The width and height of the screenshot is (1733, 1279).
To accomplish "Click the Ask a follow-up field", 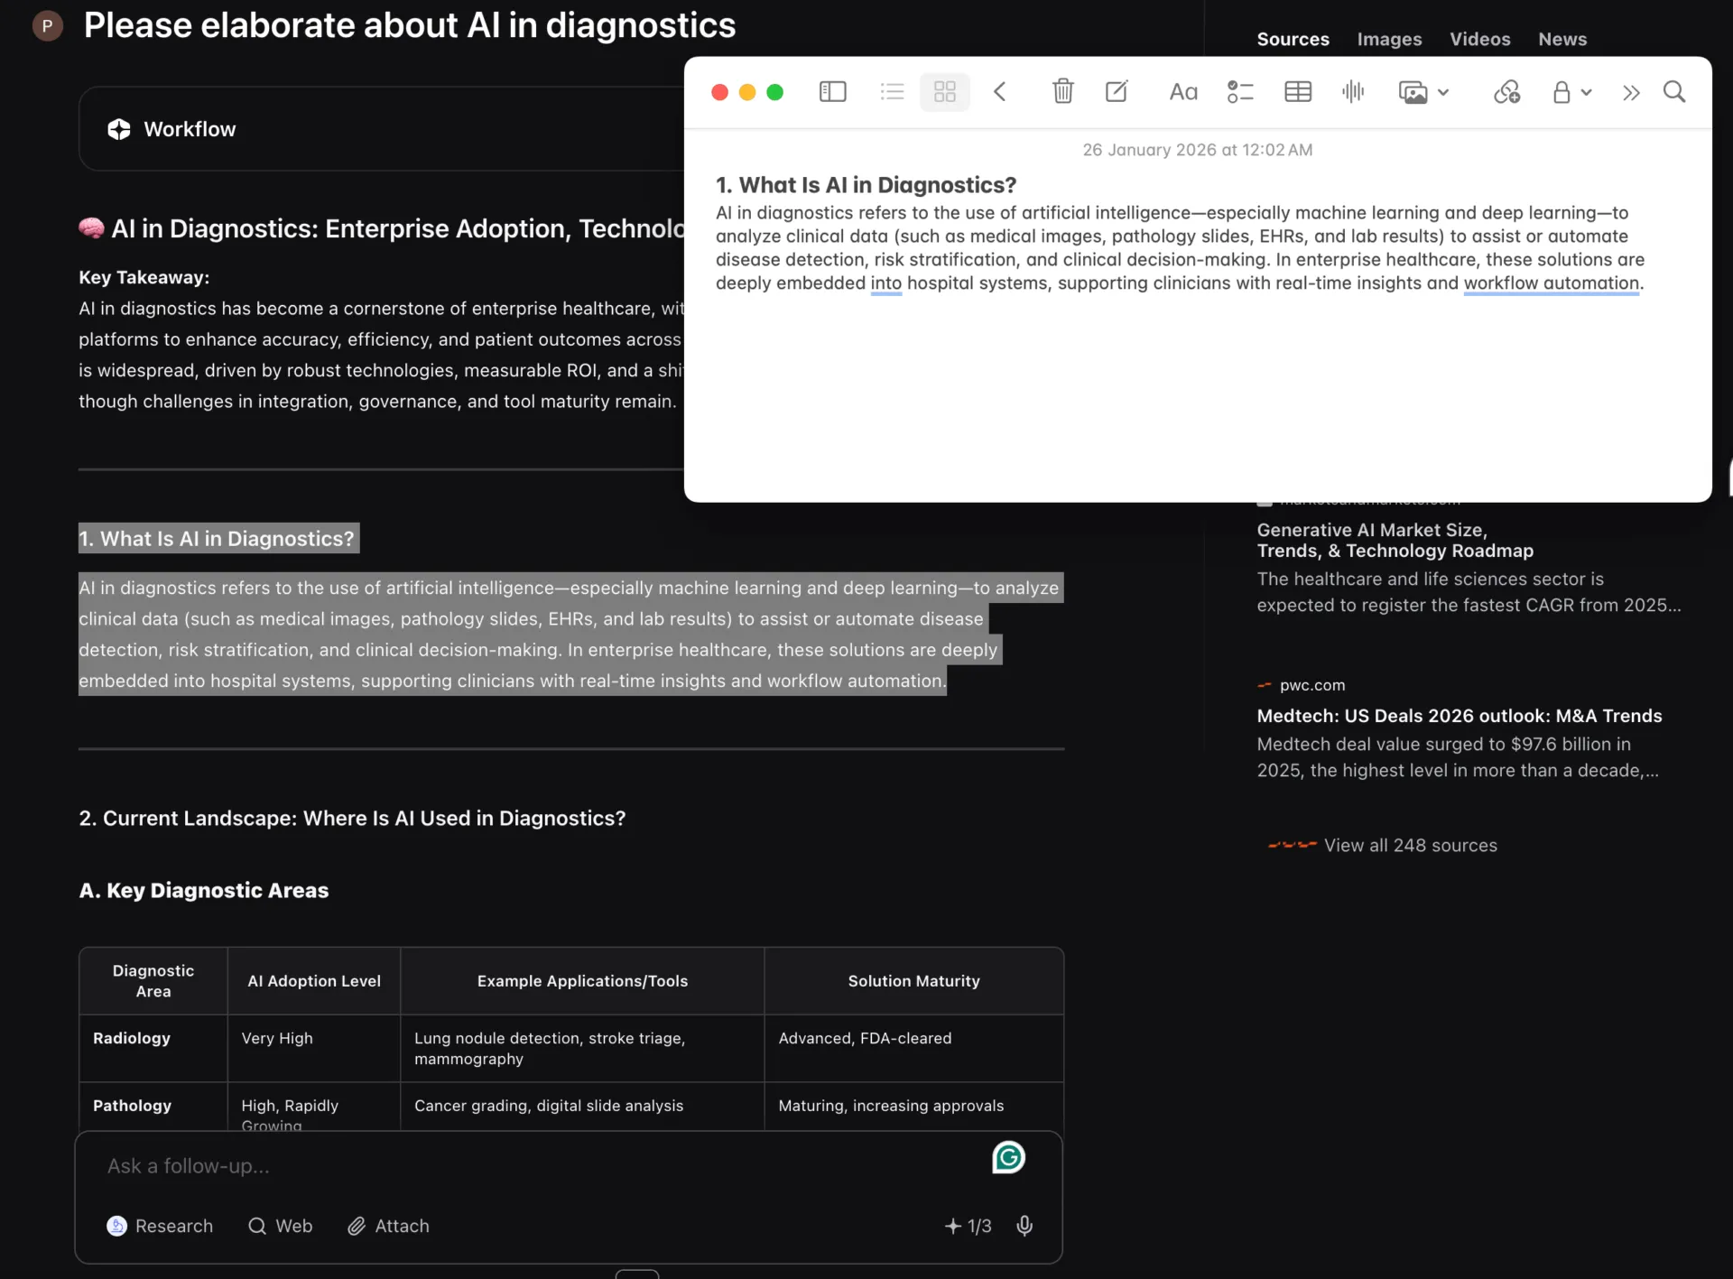I will 542,1166.
